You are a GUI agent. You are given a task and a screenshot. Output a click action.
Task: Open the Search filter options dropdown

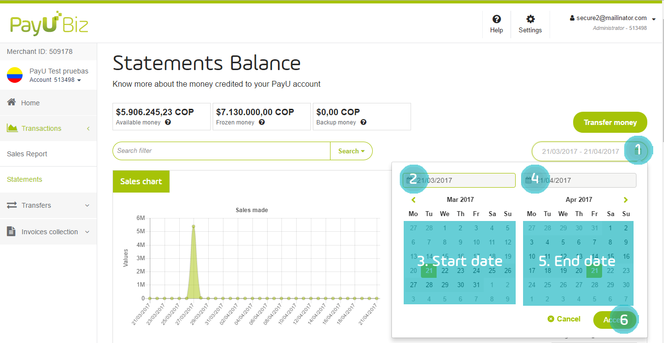click(351, 151)
